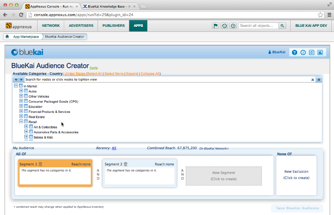Screen dimensions: 334x215
Task: Click the BlueKai user profile link
Action: 277,52
